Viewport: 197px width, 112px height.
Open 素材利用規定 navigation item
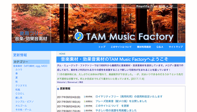[x=144, y=47]
